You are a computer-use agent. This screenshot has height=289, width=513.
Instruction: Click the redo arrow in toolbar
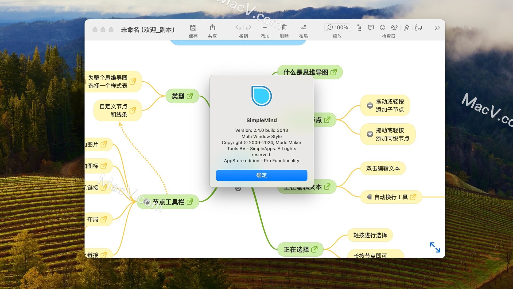click(x=248, y=28)
